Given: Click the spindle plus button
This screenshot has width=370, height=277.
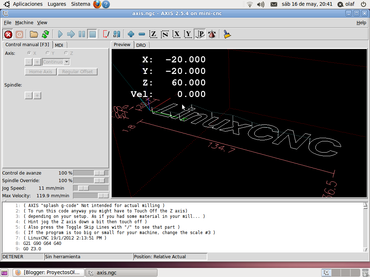Looking at the screenshot, I should [37, 95].
